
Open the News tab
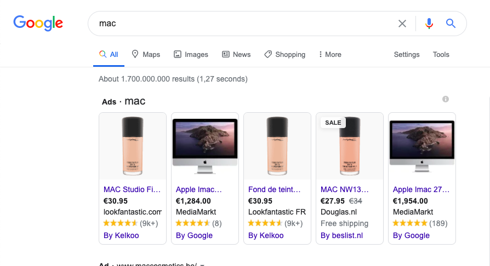point(236,55)
